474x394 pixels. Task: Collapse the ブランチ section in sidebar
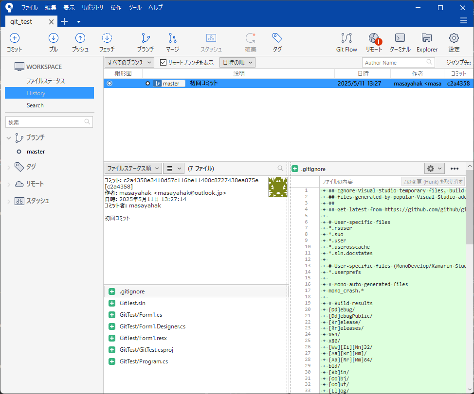9,138
